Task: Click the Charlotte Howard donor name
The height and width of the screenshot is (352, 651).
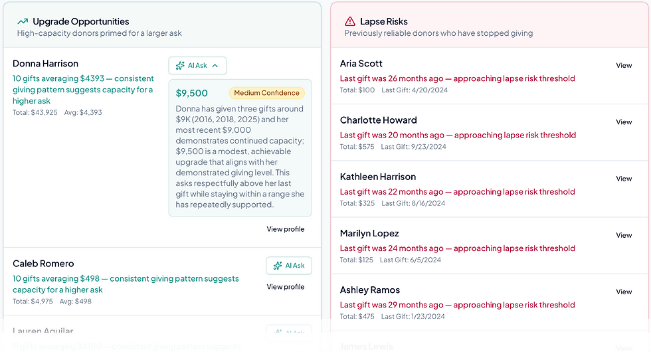Action: tap(378, 120)
